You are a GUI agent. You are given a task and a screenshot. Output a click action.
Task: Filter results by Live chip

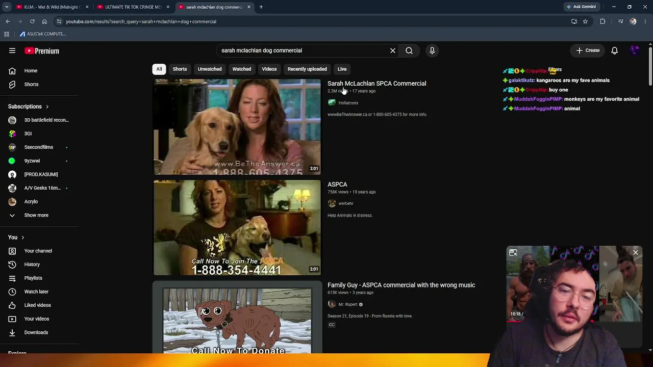342,69
